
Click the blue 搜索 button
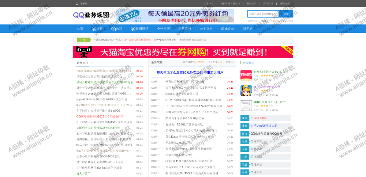point(286,14)
